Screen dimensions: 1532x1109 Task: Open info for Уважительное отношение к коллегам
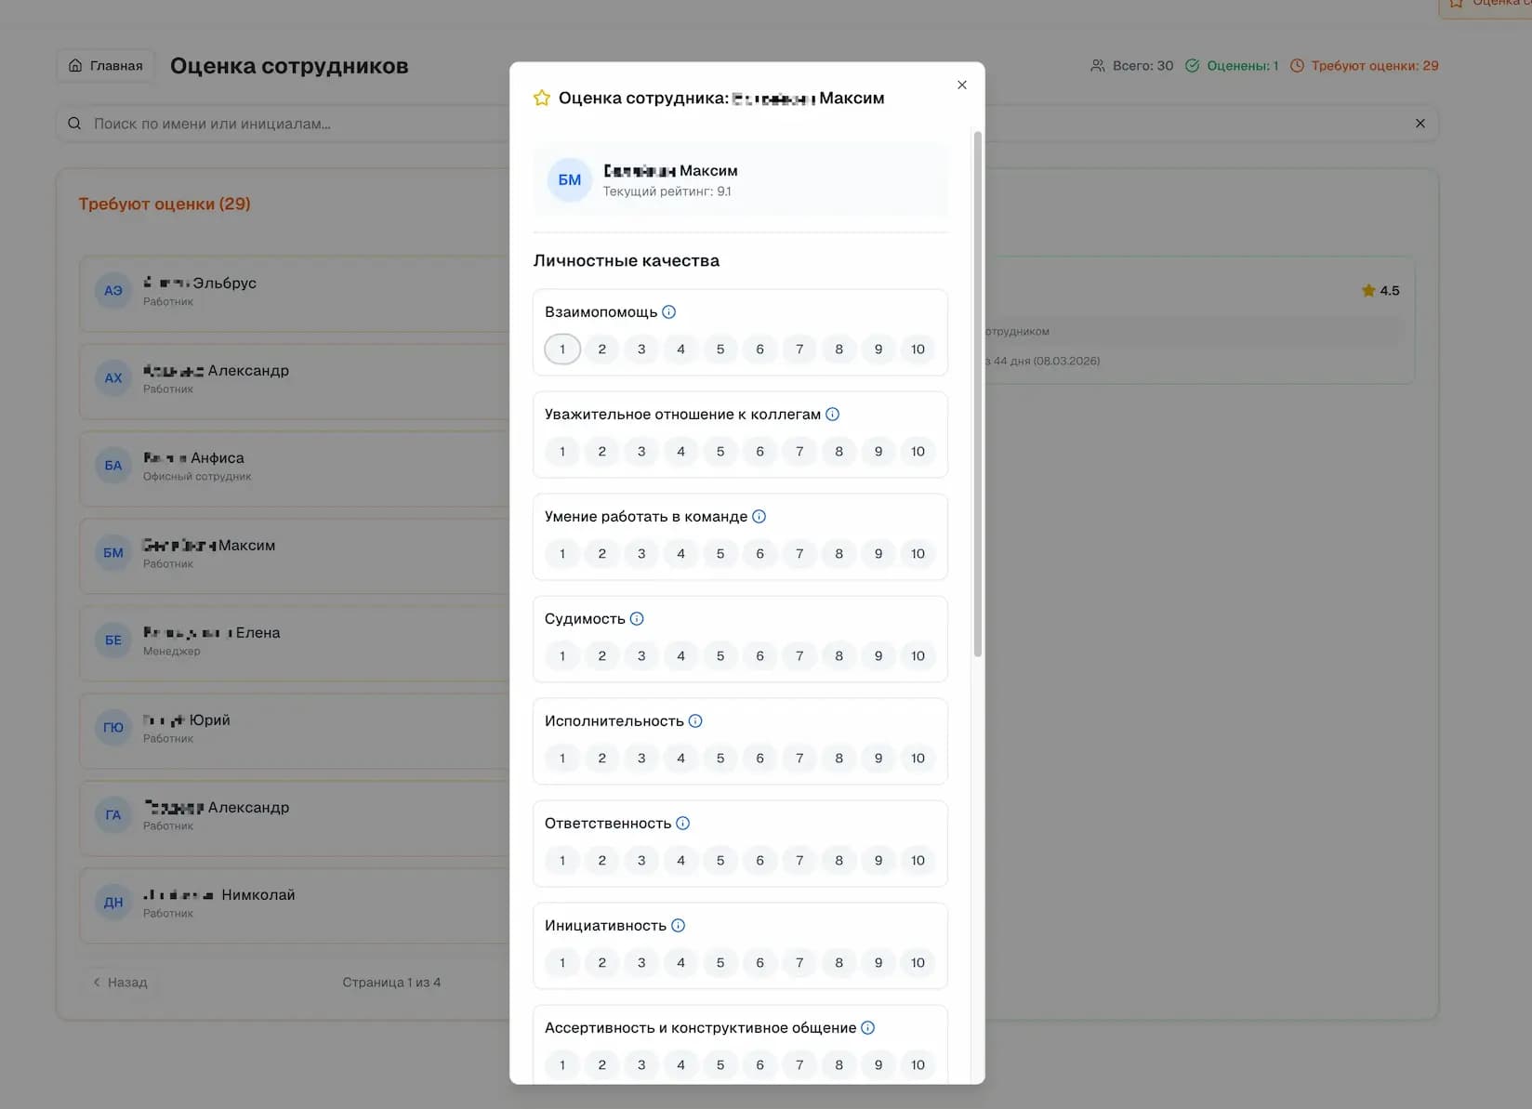pos(833,414)
